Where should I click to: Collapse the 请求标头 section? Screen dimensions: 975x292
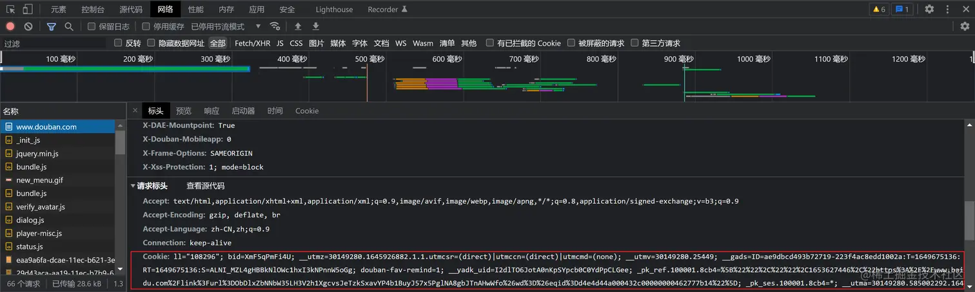(x=133, y=186)
